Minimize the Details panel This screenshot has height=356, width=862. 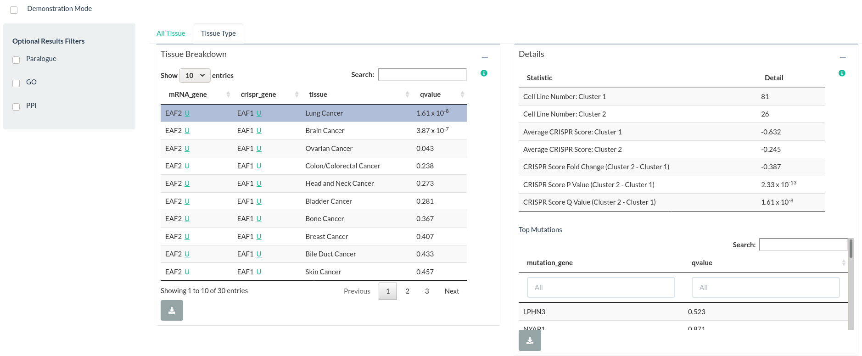point(843,58)
